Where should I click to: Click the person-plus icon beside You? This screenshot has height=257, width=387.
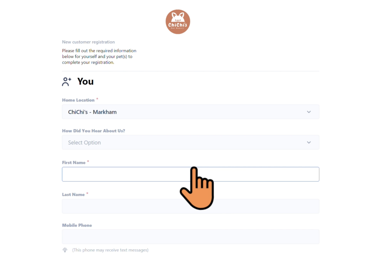(x=67, y=81)
